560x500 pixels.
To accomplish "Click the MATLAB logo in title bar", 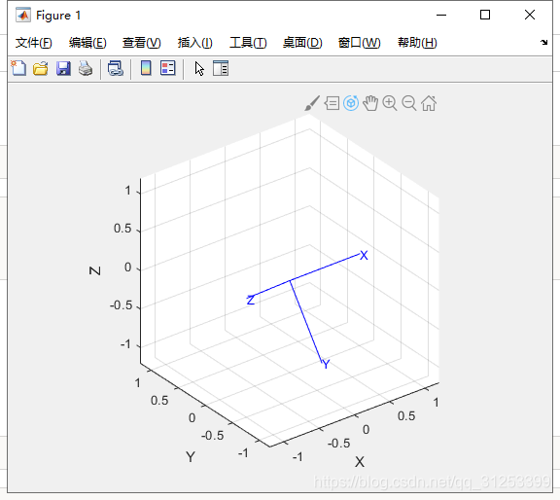I will tap(23, 15).
